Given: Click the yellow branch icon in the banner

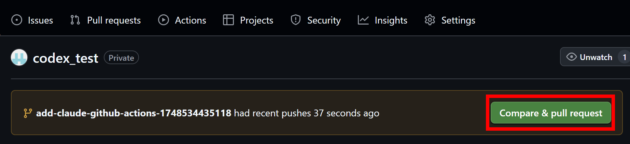Looking at the screenshot, I should [x=28, y=113].
